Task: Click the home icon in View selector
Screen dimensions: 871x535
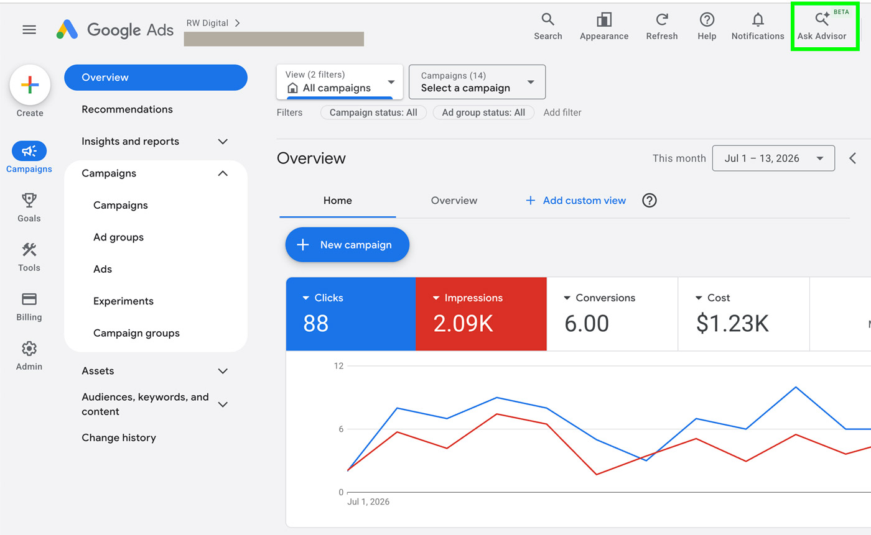Action: pos(292,88)
